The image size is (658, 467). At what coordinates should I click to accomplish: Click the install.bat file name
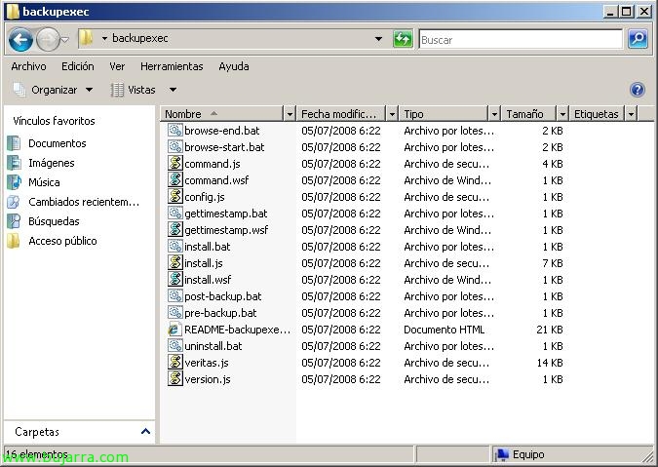[x=208, y=247]
